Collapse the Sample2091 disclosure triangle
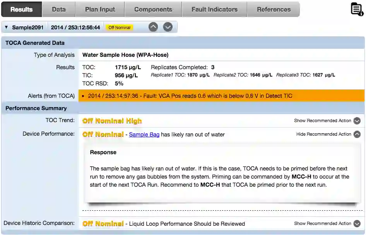Screen dimensions: 366x235 pyautogui.click(x=7, y=27)
